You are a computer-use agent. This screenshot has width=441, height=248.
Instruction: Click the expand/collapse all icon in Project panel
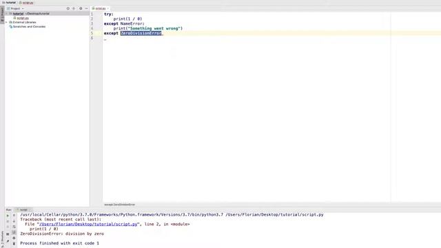pos(74,8)
